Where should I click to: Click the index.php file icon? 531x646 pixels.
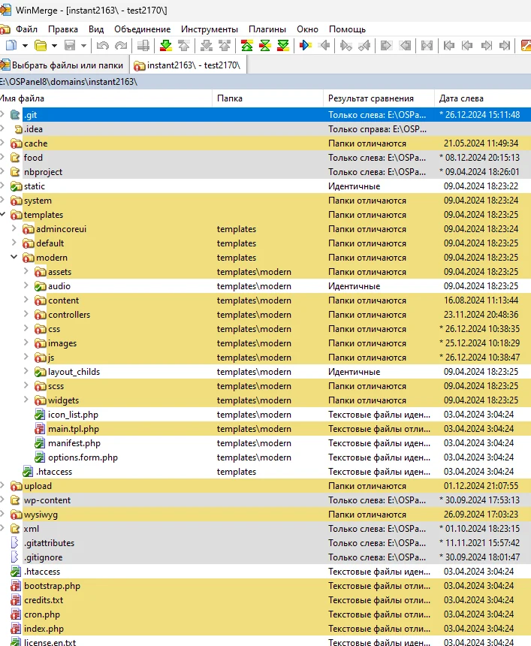pos(16,629)
